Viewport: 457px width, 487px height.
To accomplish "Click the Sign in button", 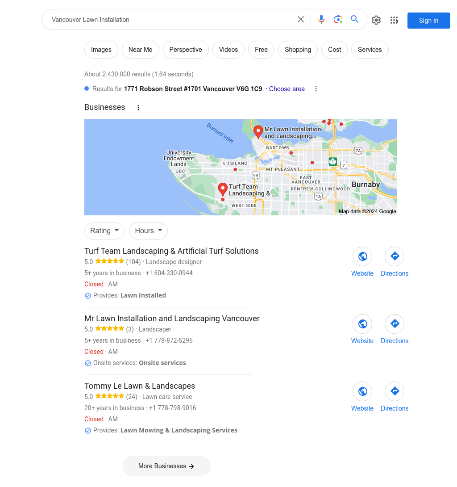I will point(428,21).
